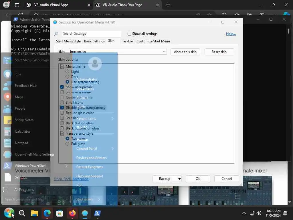Check Show all settings
Screen dimensions: 293x220
(129, 34)
